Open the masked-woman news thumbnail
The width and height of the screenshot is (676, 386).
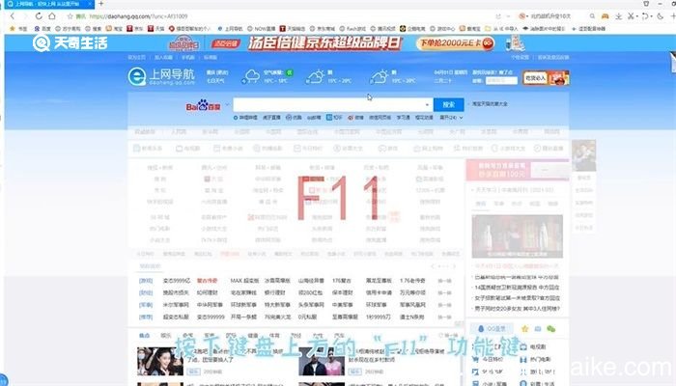(160, 362)
